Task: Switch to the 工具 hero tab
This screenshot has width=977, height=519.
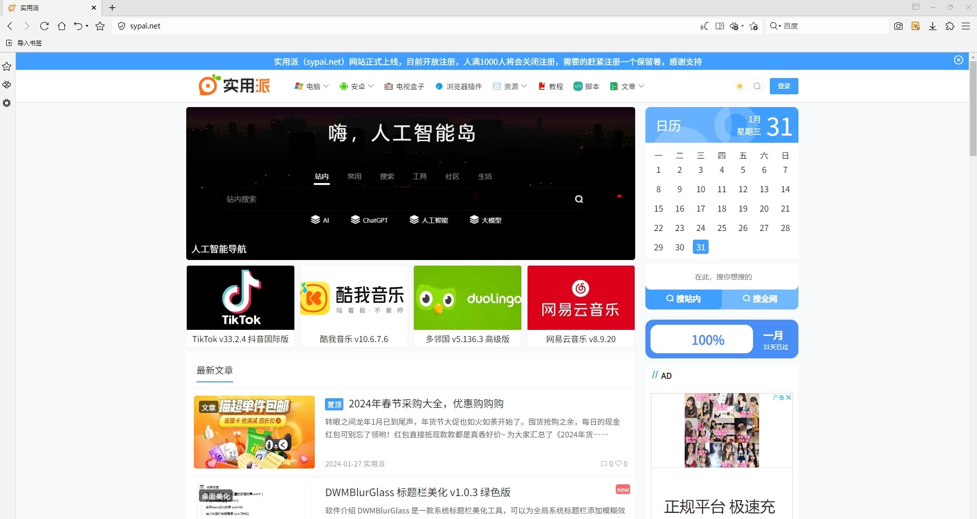Action: coord(420,176)
